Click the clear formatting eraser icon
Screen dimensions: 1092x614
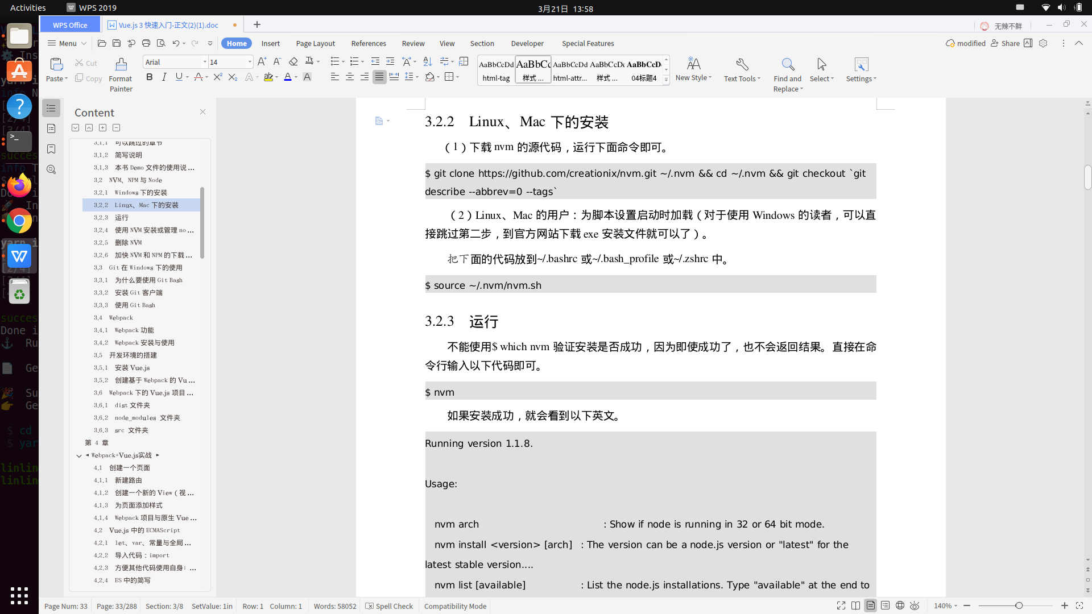(293, 61)
